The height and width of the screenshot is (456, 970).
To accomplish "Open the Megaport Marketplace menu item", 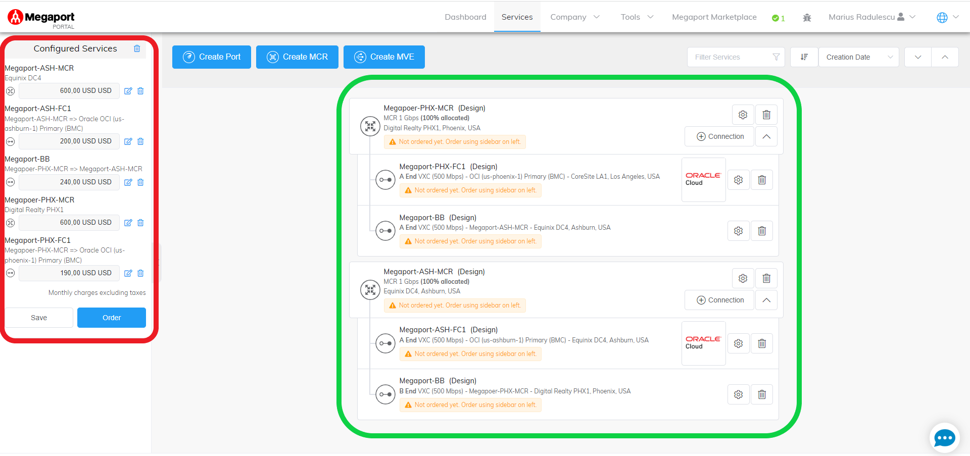I will point(714,17).
